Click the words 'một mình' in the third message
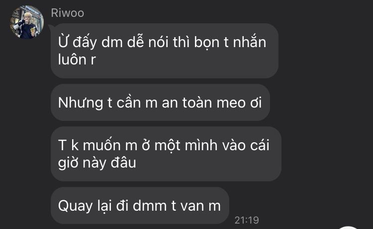This screenshot has width=373, height=229. click(186, 145)
